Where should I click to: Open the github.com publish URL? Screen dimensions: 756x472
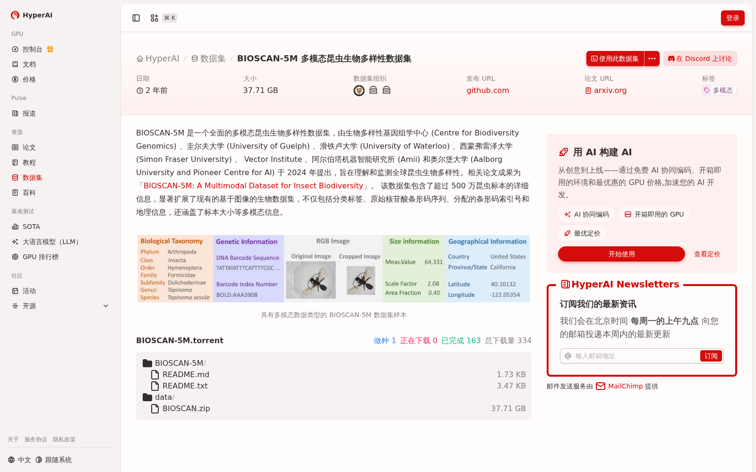[x=488, y=90]
